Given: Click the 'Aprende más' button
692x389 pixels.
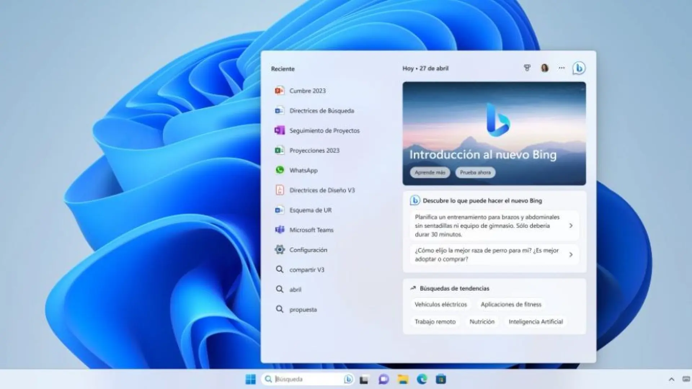Looking at the screenshot, I should (430, 173).
